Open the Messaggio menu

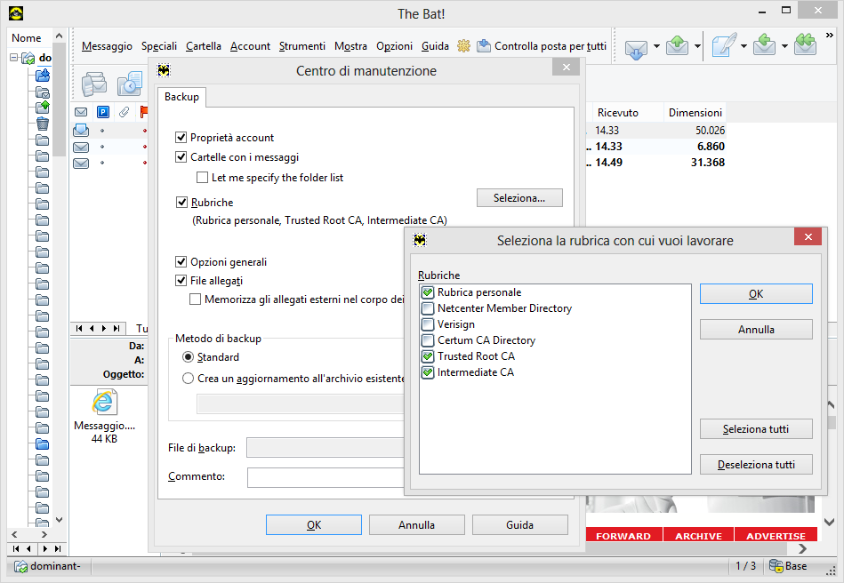click(107, 46)
